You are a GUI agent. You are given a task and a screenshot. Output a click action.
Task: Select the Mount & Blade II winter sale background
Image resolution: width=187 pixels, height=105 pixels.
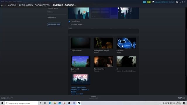click(81, 80)
